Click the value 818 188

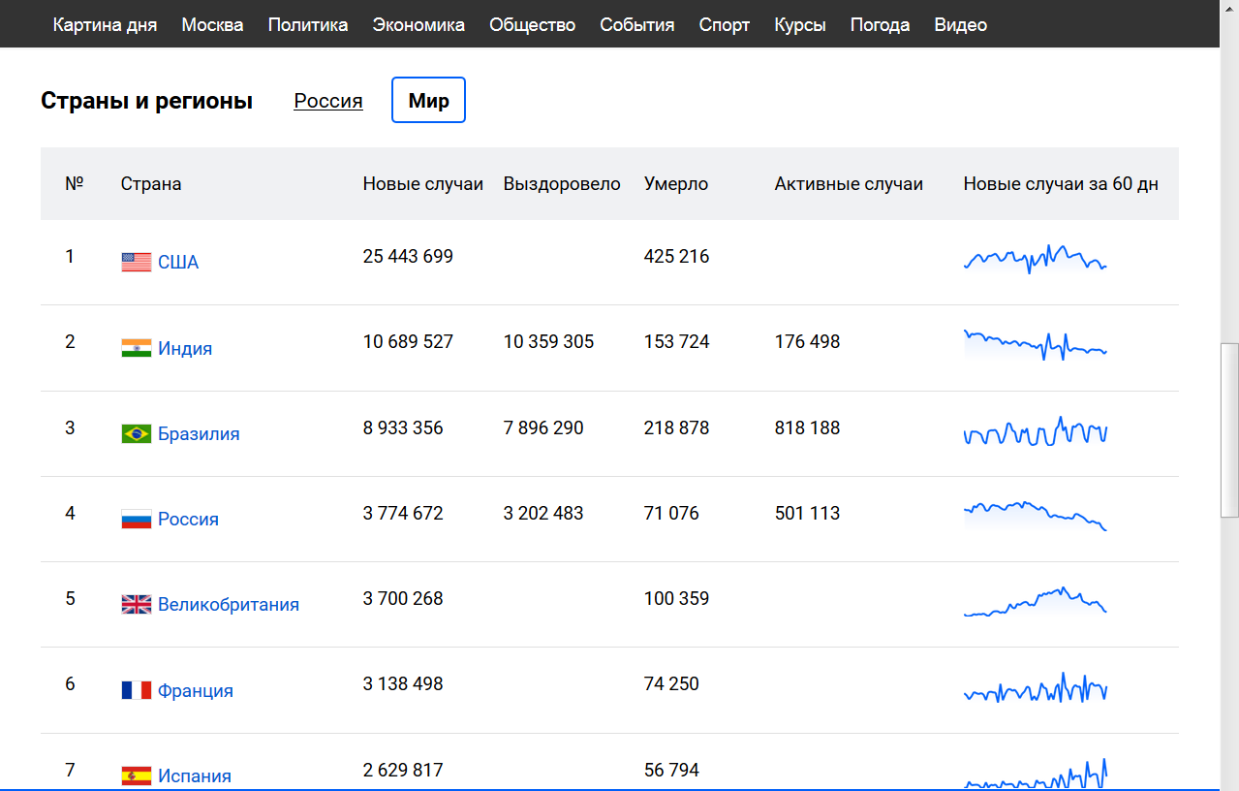[x=807, y=427]
